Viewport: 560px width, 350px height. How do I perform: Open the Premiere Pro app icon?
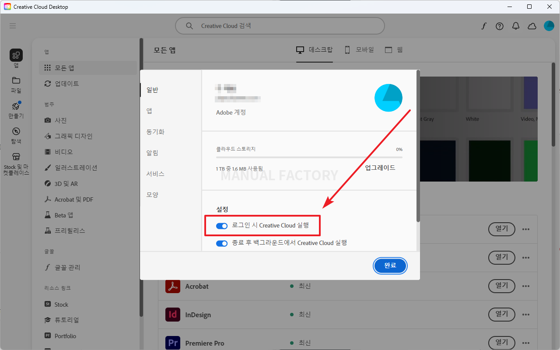point(173,343)
